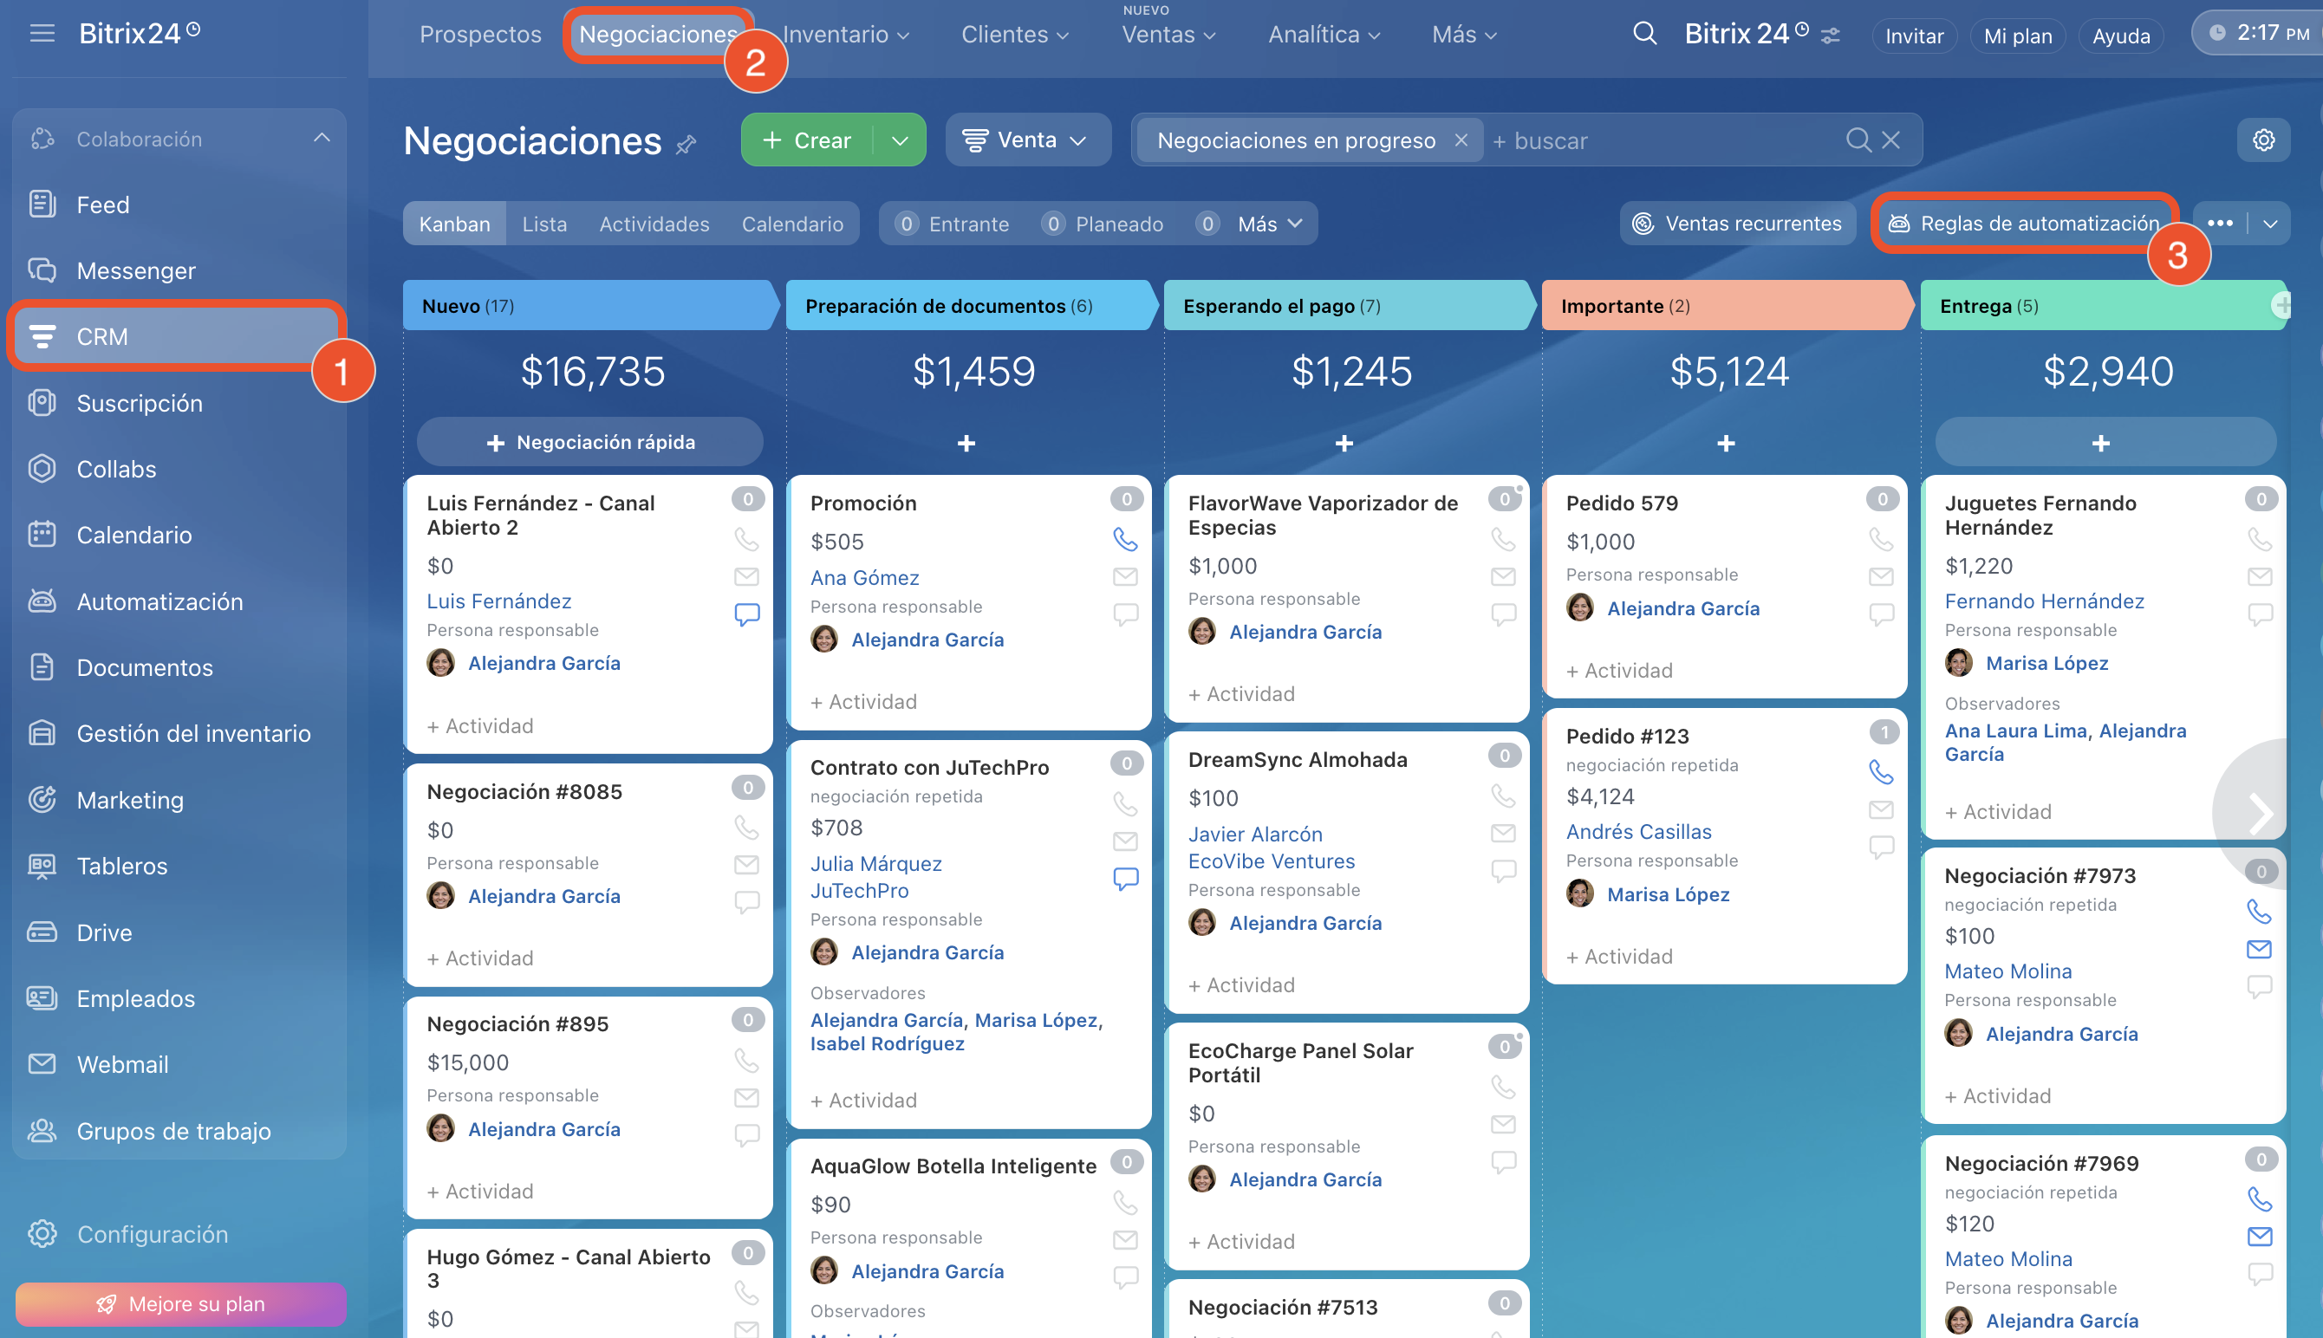This screenshot has height=1338, width=2323.
Task: Click the 'Negociación rápida' button
Action: 590,442
